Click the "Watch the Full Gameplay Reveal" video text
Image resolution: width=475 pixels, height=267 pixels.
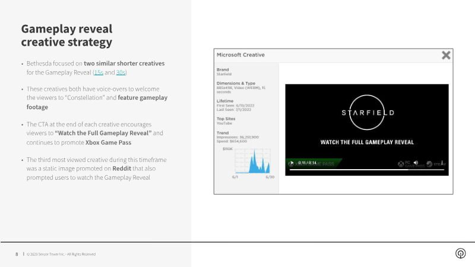click(366, 142)
